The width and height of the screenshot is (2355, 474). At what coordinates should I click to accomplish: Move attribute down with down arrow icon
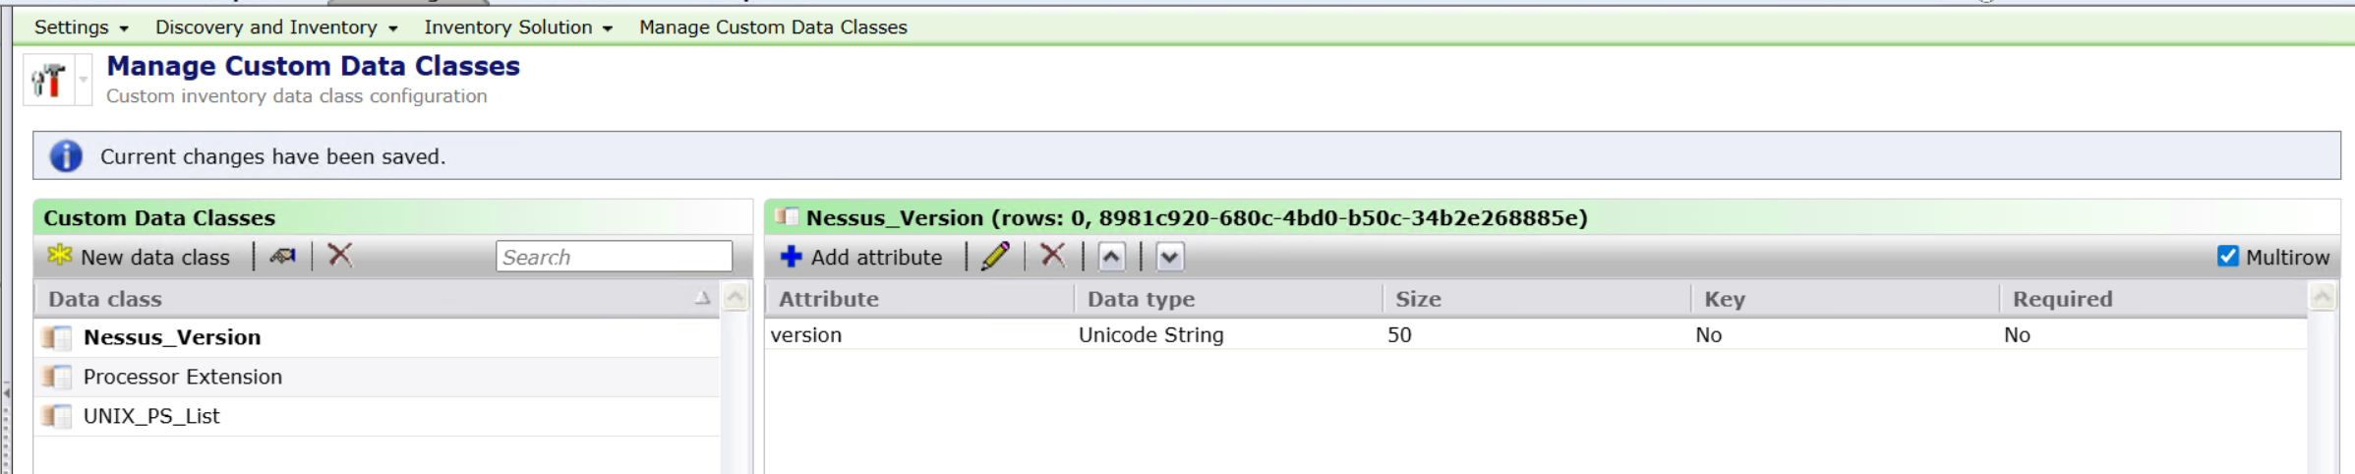pyautogui.click(x=1169, y=258)
